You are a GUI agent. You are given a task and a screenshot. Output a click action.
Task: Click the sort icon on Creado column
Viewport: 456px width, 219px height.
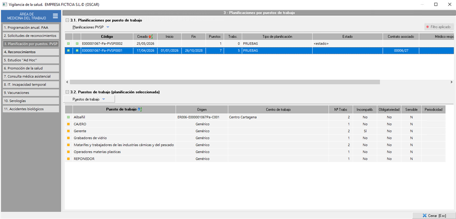coord(151,36)
